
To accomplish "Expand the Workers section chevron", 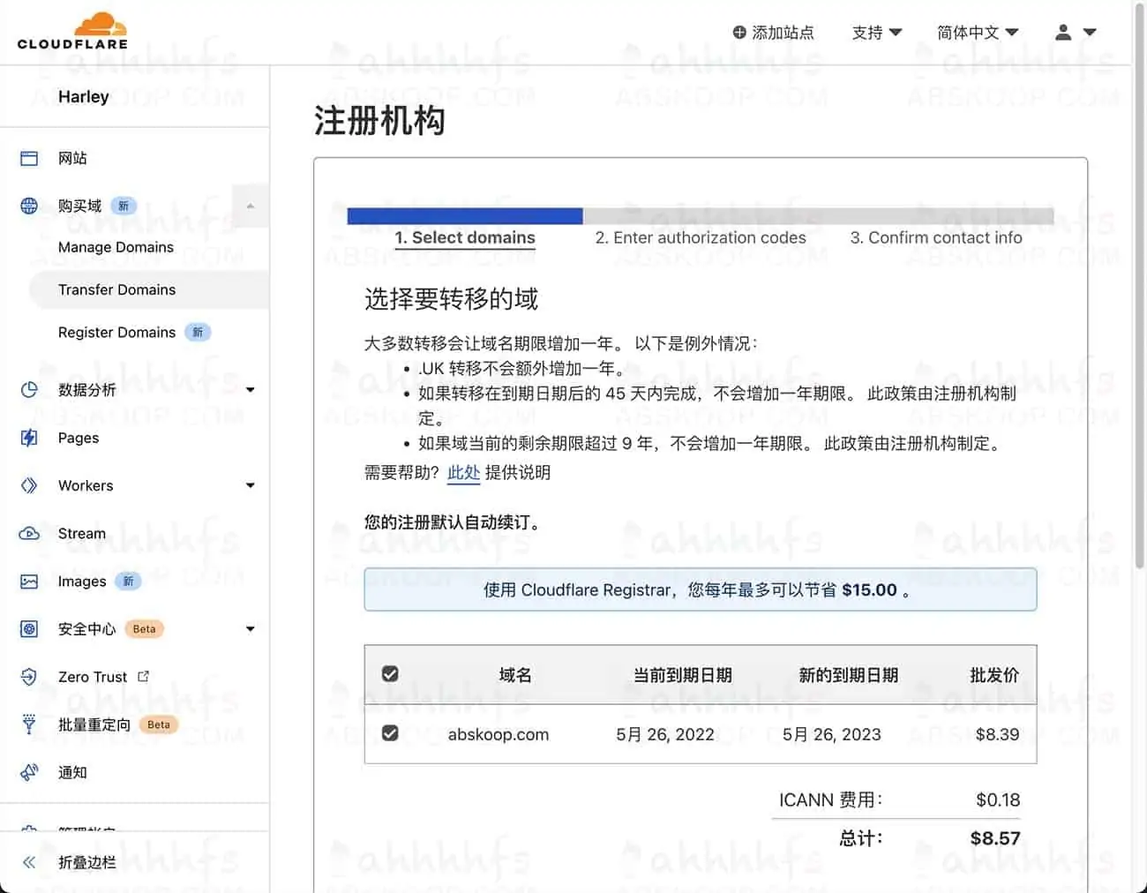I will [250, 485].
